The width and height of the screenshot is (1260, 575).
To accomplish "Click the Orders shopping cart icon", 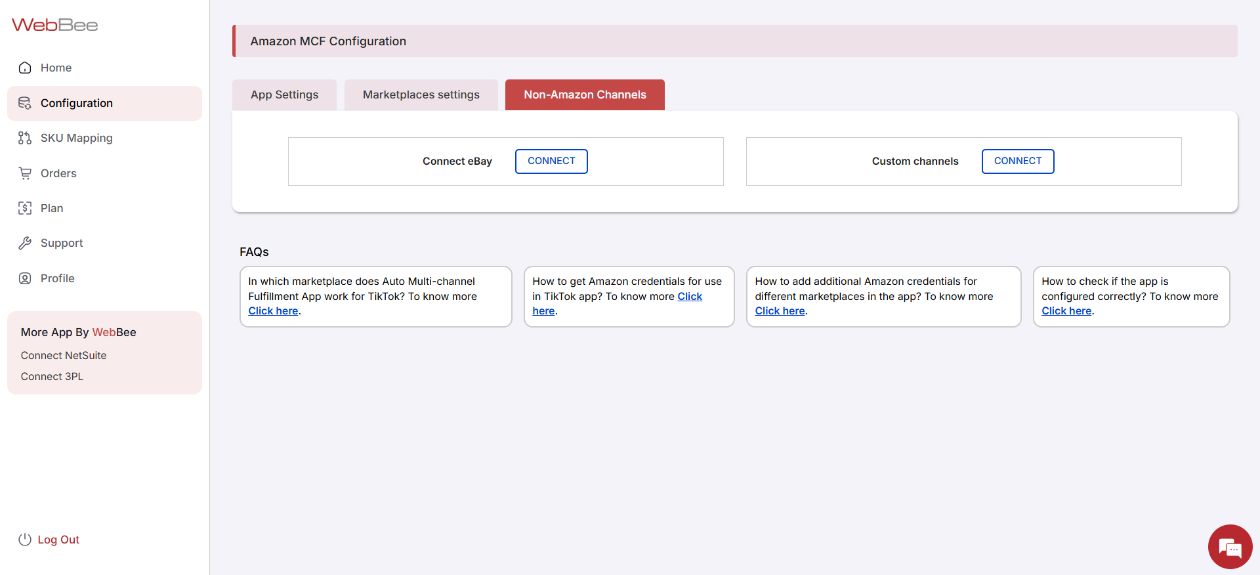I will tap(25, 173).
